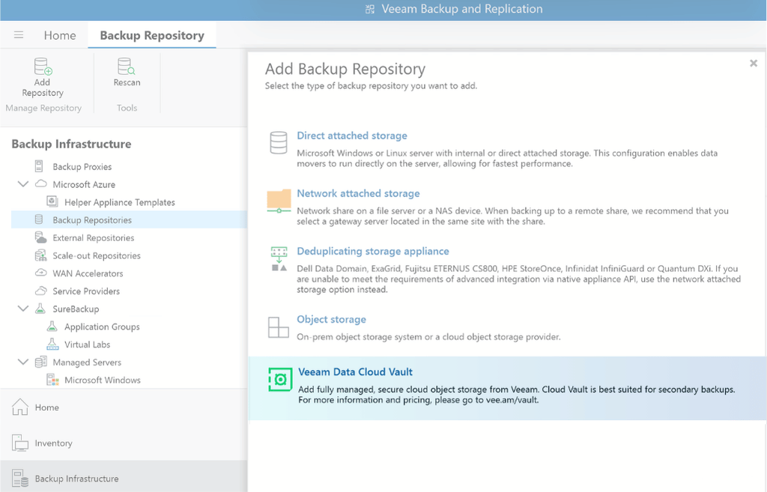Image resolution: width=767 pixels, height=492 pixels.
Task: Select Service Providers tree item
Action: pos(86,291)
